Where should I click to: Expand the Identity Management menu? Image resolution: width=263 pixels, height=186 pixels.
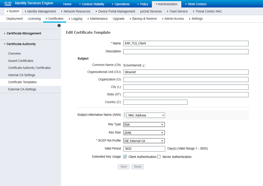point(41,11)
